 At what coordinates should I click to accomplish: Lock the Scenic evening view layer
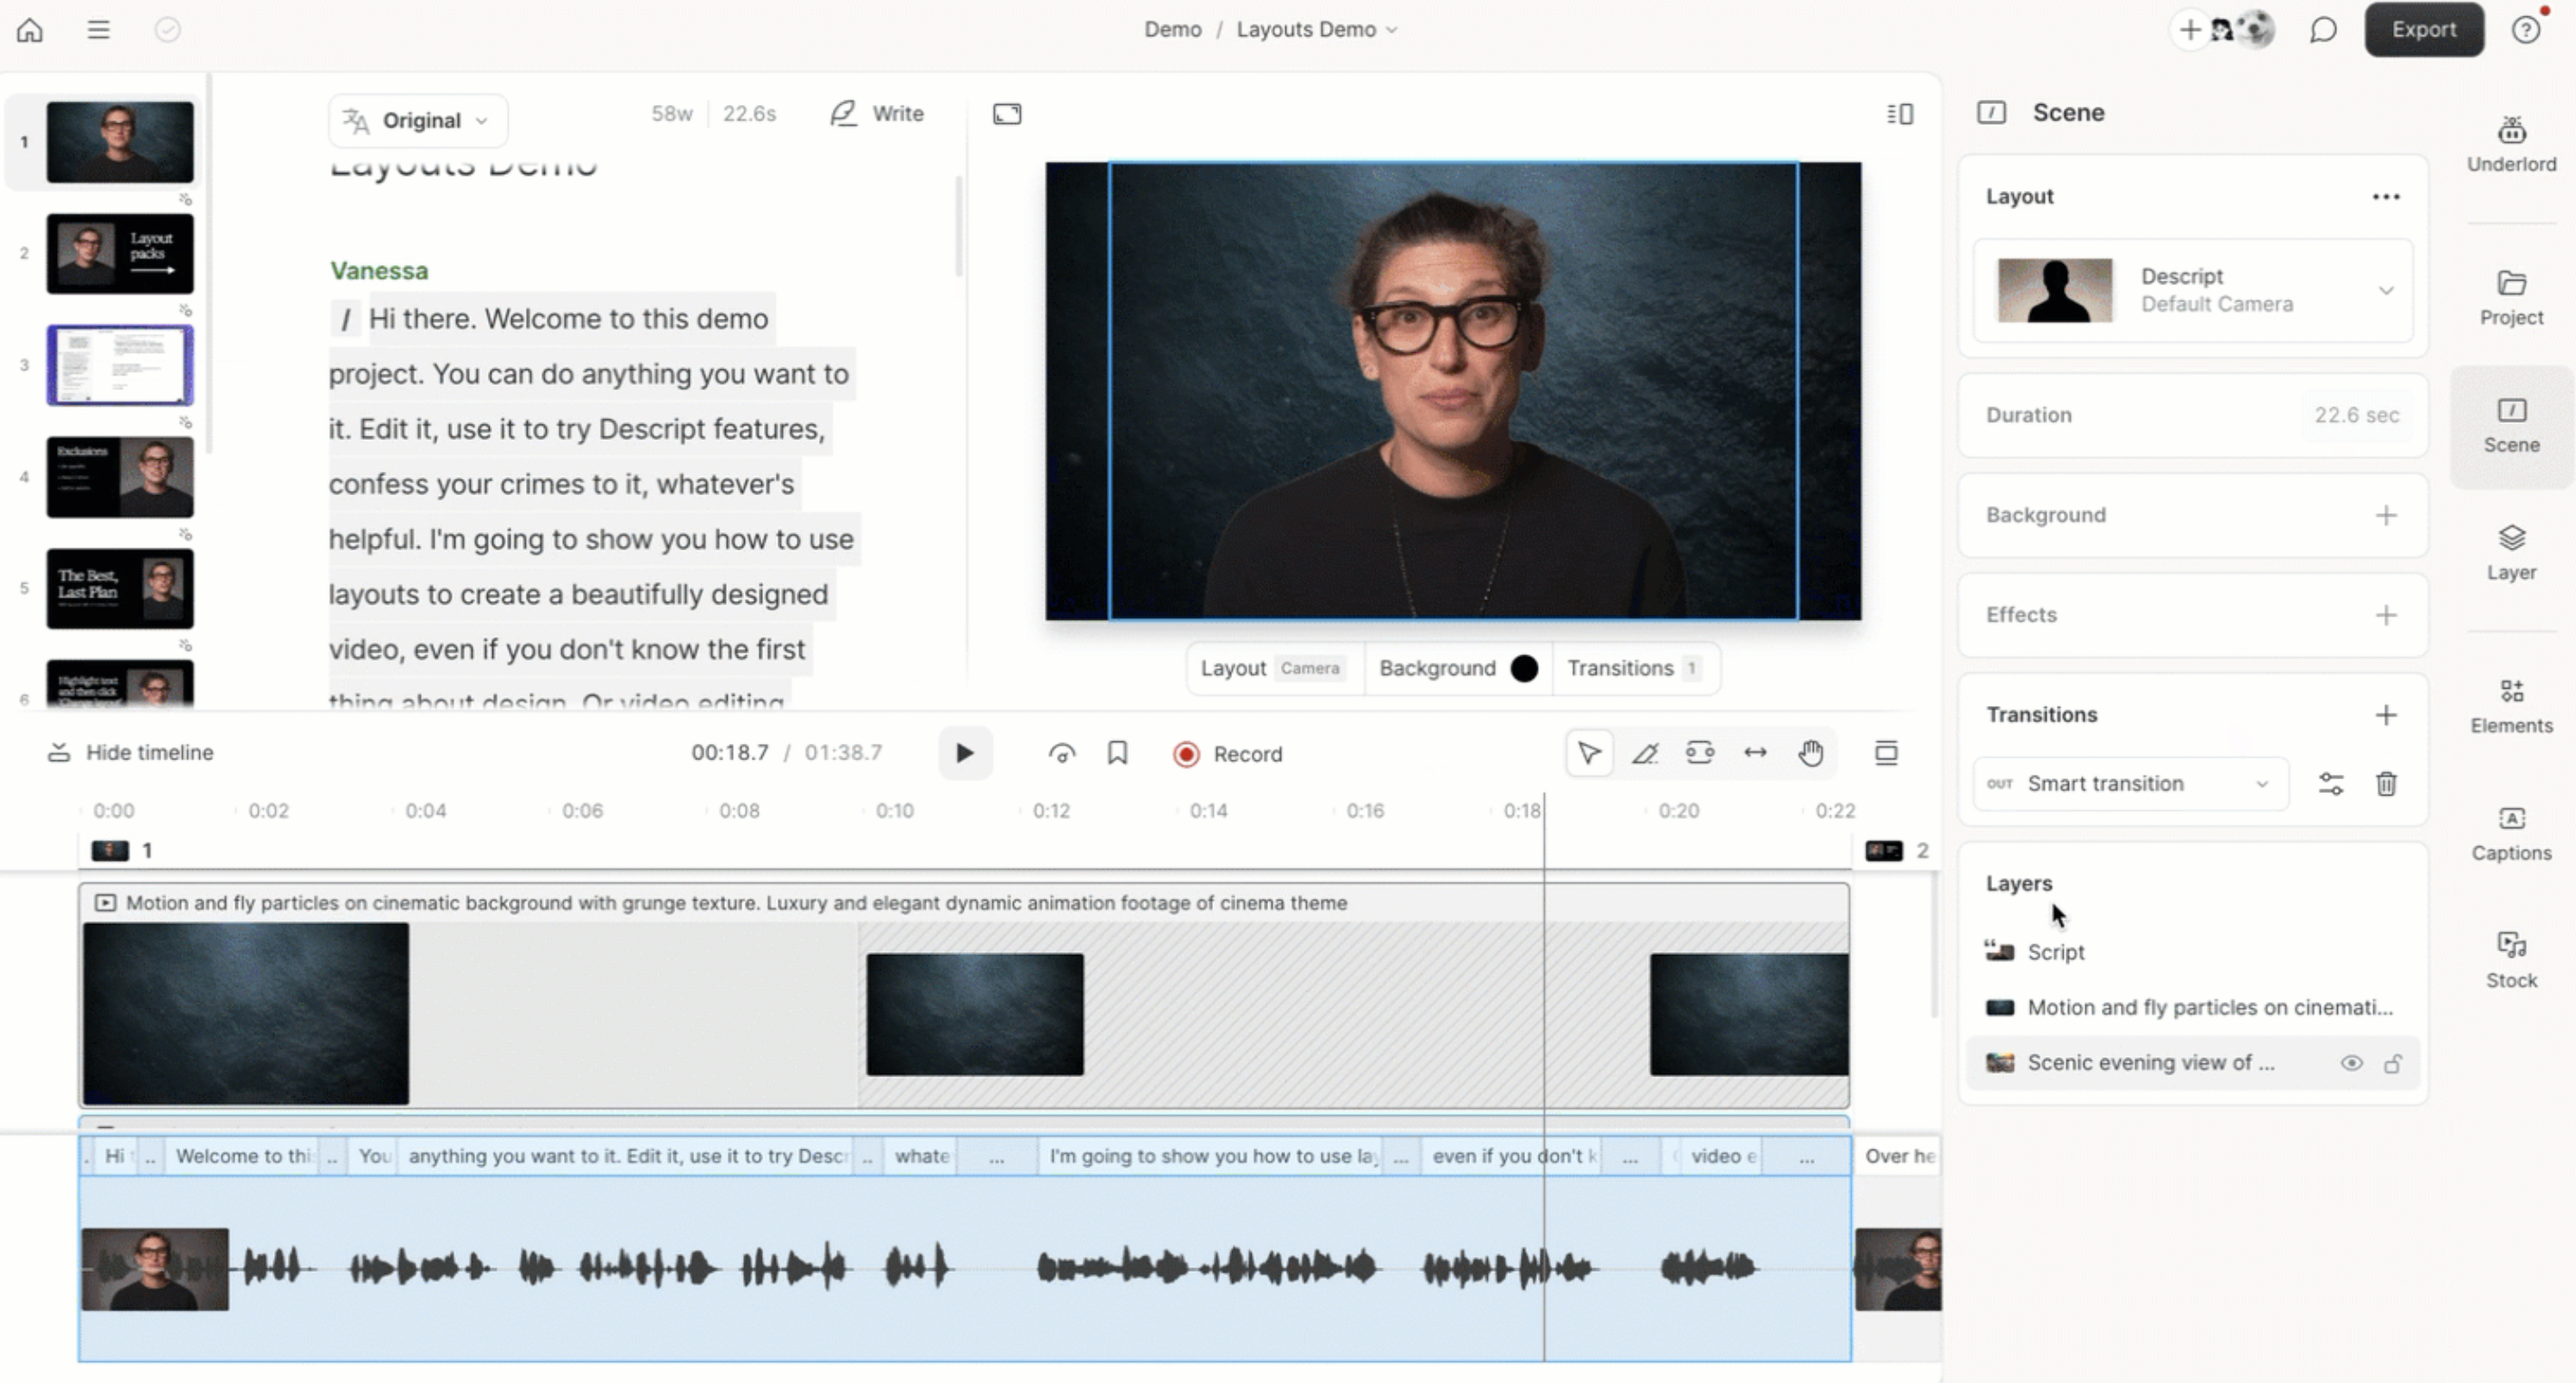tap(2394, 1063)
